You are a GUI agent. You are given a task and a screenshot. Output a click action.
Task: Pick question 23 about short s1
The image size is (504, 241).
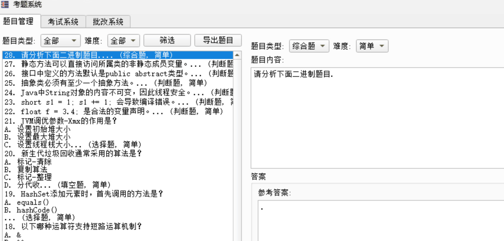pyautogui.click(x=104, y=102)
